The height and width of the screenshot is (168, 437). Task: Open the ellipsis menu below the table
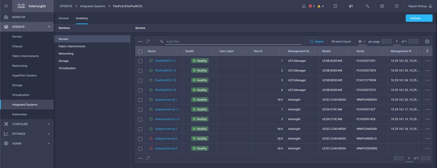141,158
